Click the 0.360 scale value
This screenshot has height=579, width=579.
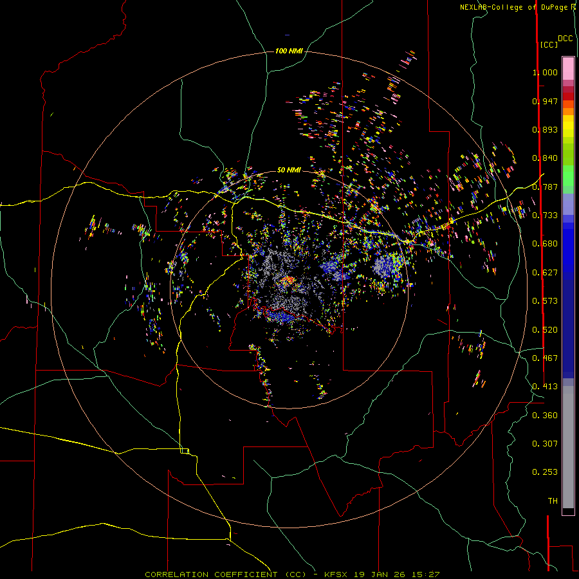pyautogui.click(x=545, y=416)
